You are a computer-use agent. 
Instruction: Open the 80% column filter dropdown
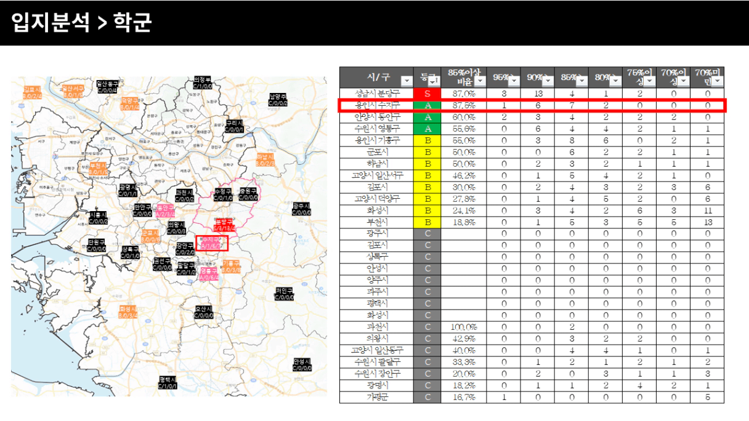[616, 81]
